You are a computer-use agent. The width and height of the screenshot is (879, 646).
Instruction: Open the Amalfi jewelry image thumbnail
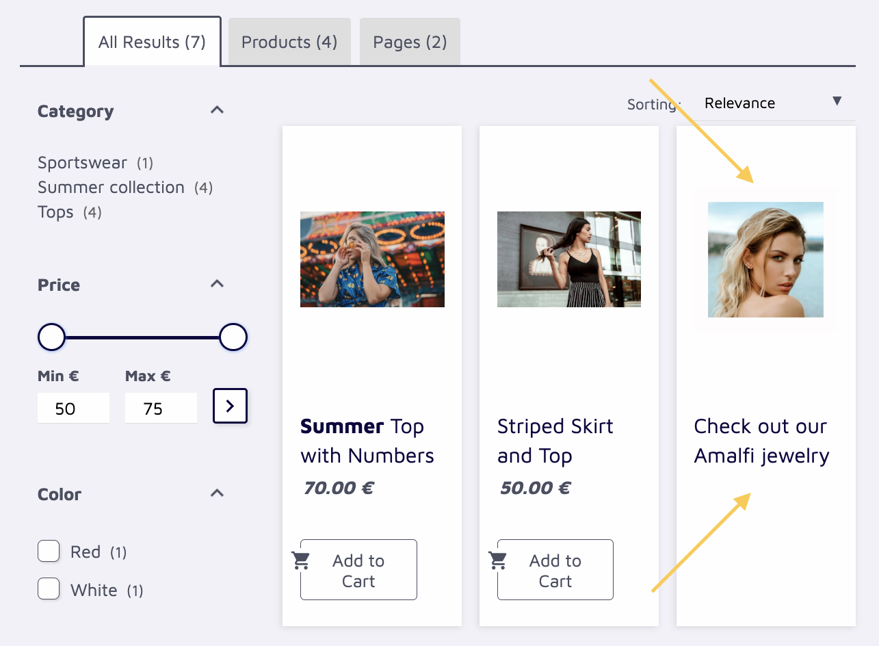[765, 259]
